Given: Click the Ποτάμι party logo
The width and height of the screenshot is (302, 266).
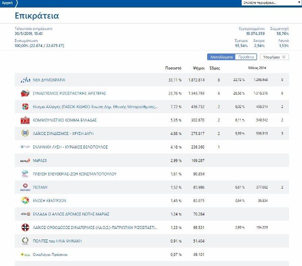Looking at the screenshot, I should [x=25, y=187].
